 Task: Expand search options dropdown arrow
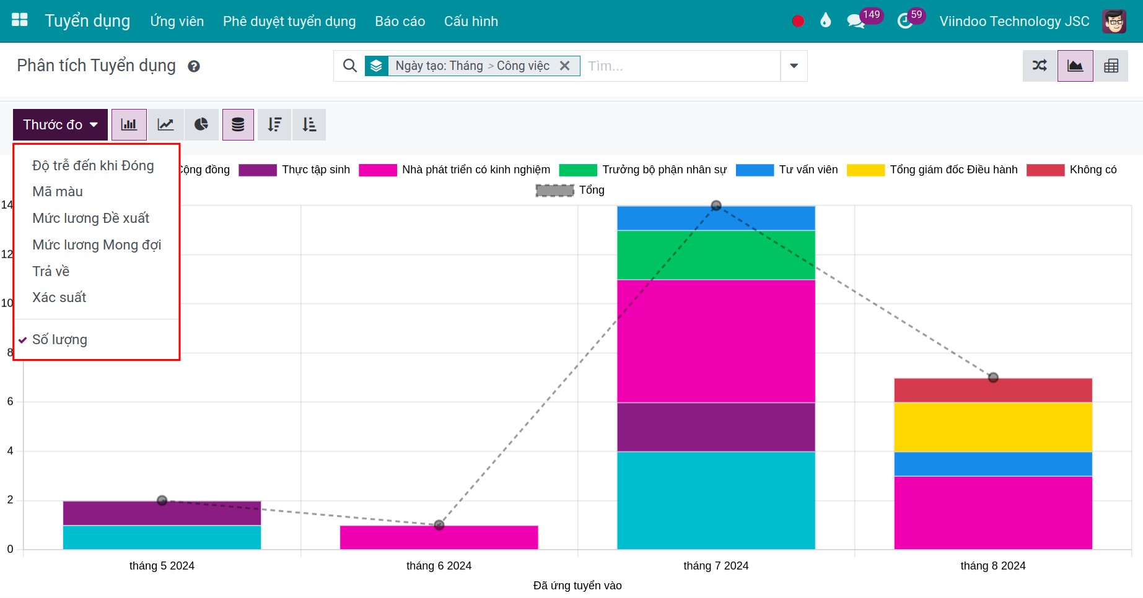[x=794, y=66]
